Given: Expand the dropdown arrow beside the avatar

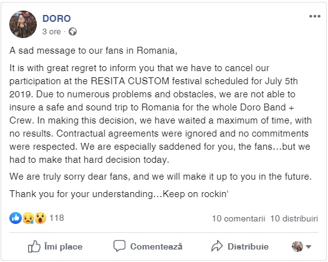Looking at the screenshot, I should [308, 247].
